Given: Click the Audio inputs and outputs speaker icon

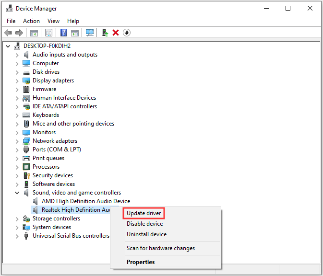Looking at the screenshot, I should click(26, 55).
